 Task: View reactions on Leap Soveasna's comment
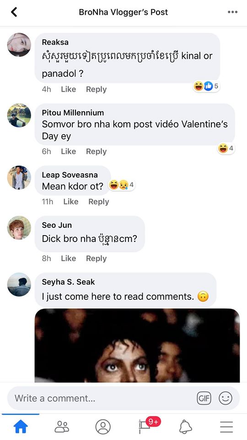(x=122, y=185)
